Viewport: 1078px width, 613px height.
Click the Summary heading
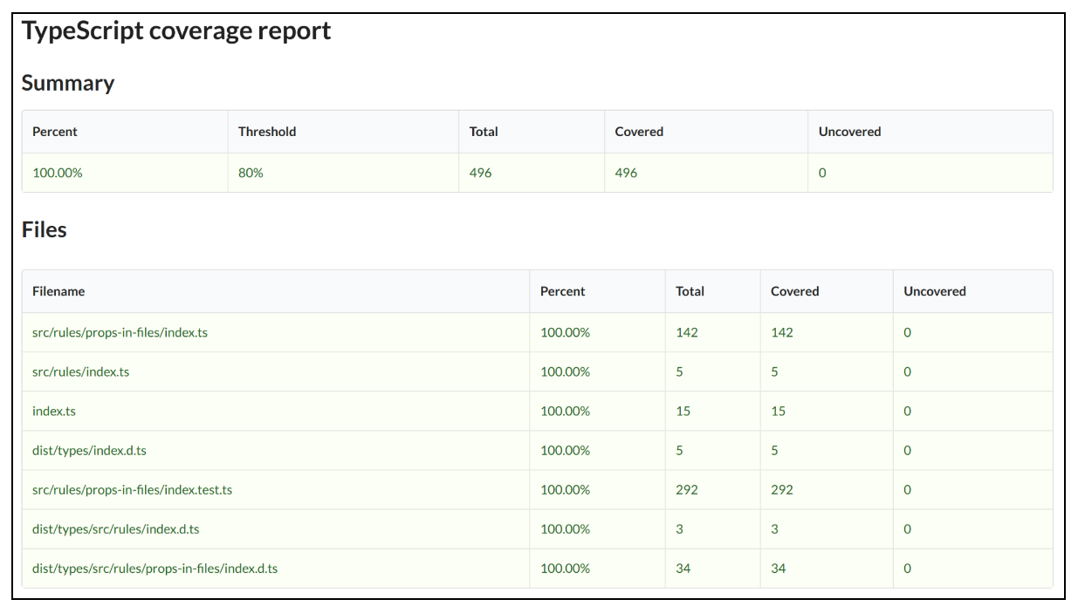tap(68, 83)
